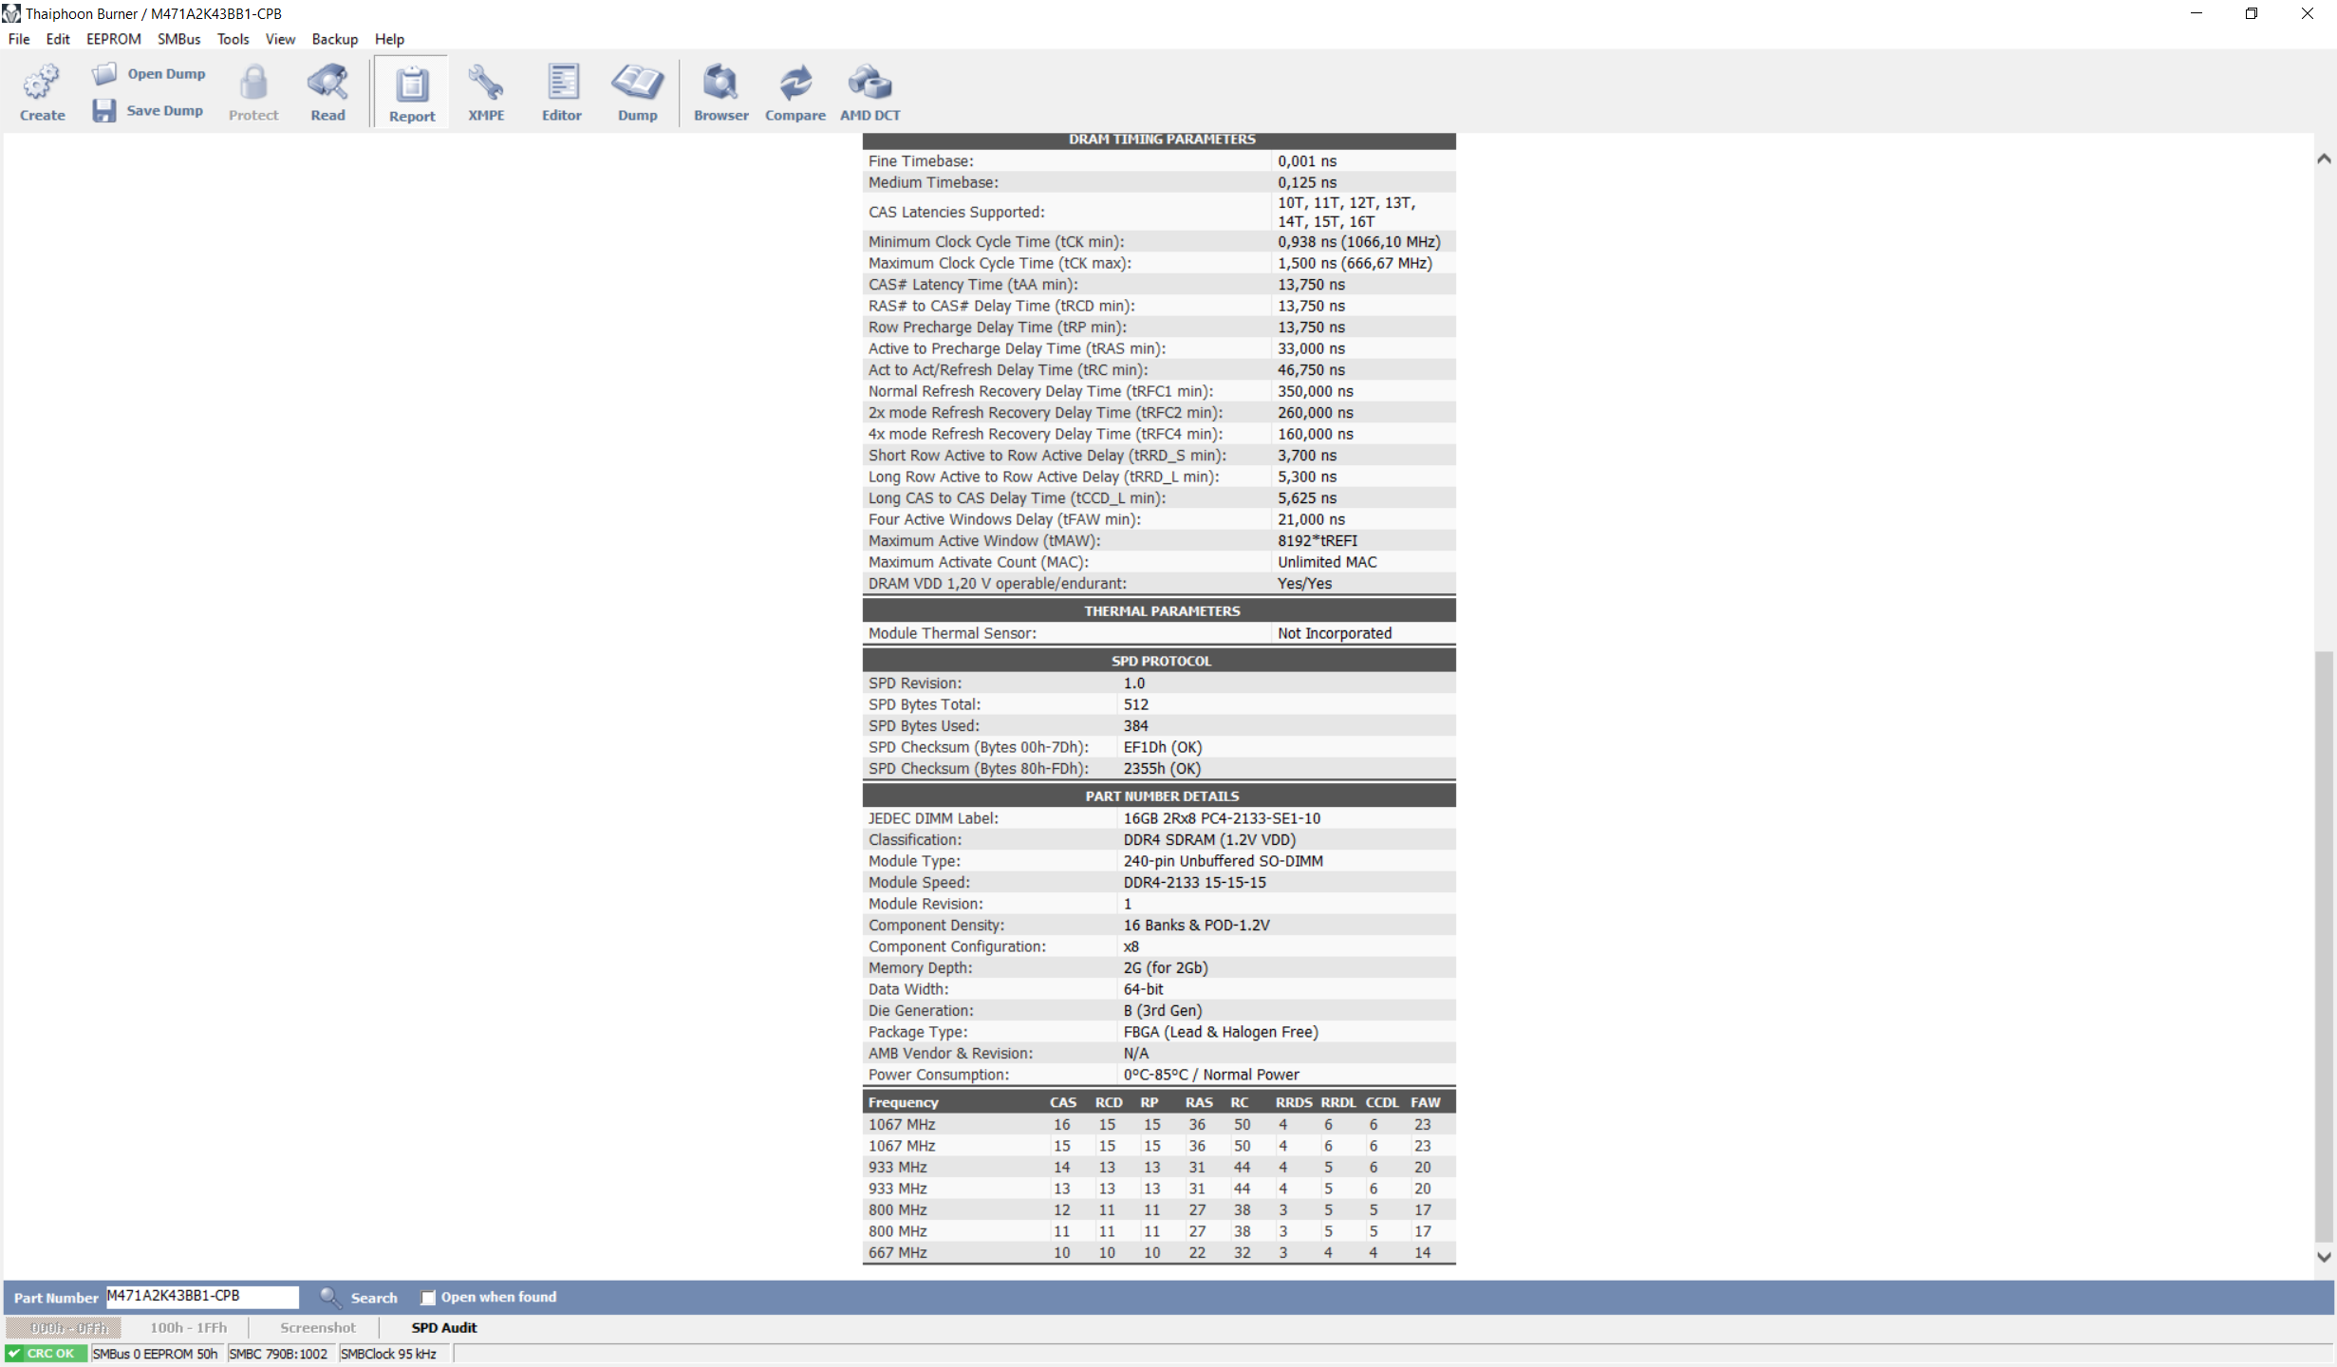The image size is (2337, 1367).
Task: Click the Compare arrows icon
Action: (795, 84)
